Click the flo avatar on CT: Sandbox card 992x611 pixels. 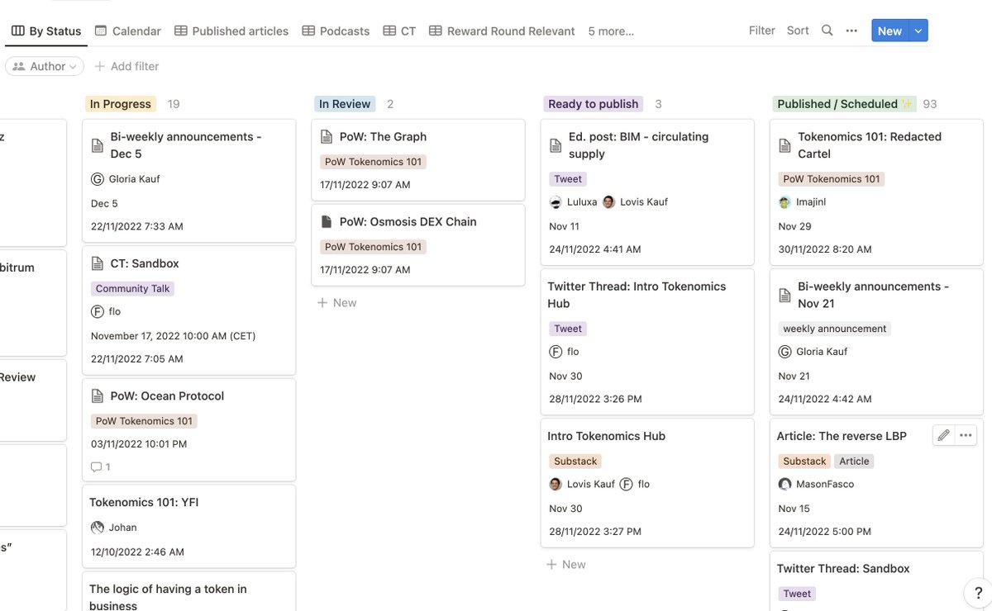[x=98, y=312]
